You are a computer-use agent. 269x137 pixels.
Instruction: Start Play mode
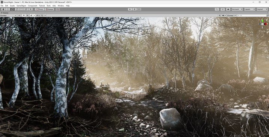click(x=130, y=9)
